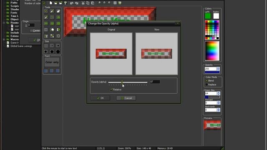The image size is (267, 150).
Task: Select the spray tool in Tools
Action: [x=52, y=11]
